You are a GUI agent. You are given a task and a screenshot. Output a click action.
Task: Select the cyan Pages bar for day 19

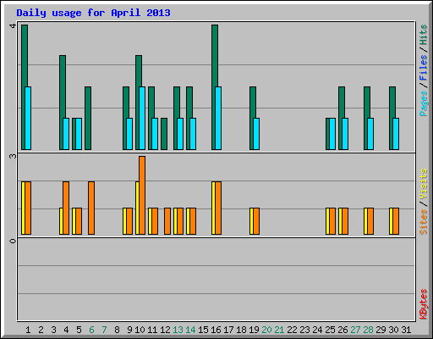click(256, 134)
